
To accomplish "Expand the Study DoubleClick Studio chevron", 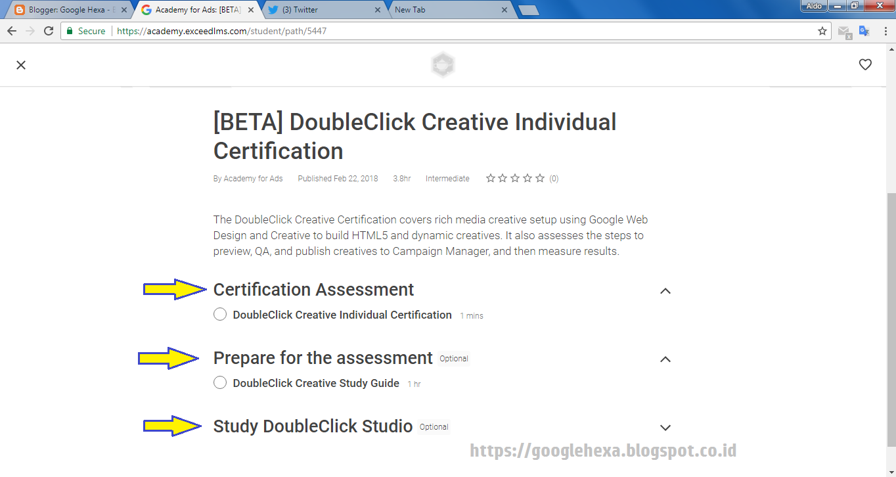I will click(665, 428).
